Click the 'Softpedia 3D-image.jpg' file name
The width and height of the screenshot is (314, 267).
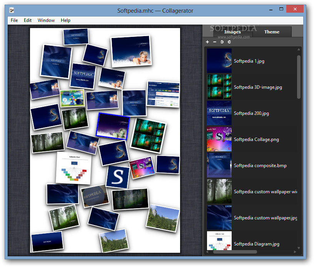258,87
